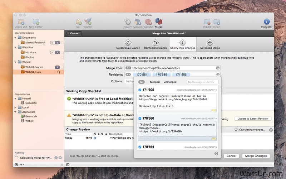This screenshot has width=286, height=179.
Task: Expand the message details for revision 170'680
Action: point(213,139)
